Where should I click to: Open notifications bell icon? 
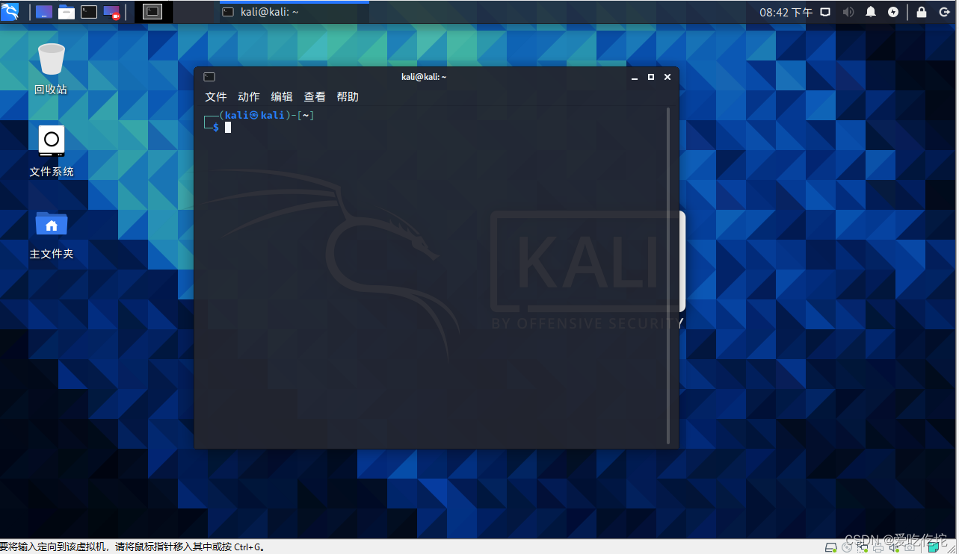pyautogui.click(x=871, y=12)
